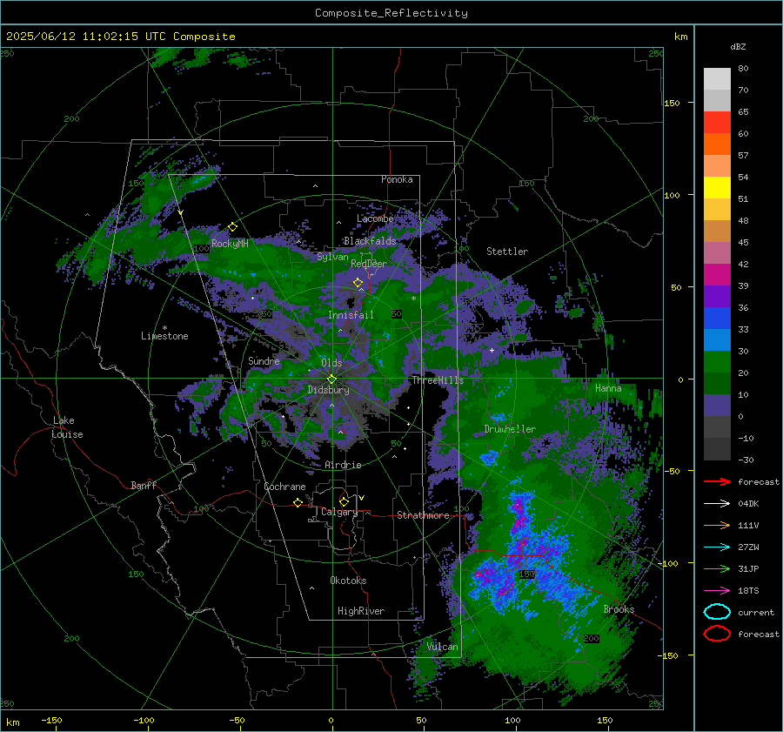
Task: Click the magenta 18TS arrow icon
Action: [717, 590]
